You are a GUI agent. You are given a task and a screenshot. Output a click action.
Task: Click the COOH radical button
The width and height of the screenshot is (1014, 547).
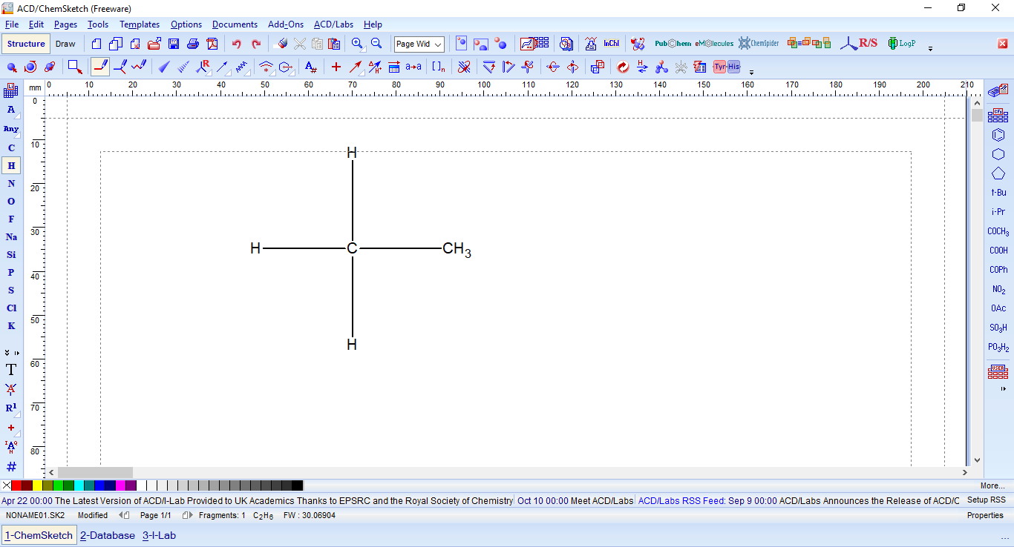998,251
